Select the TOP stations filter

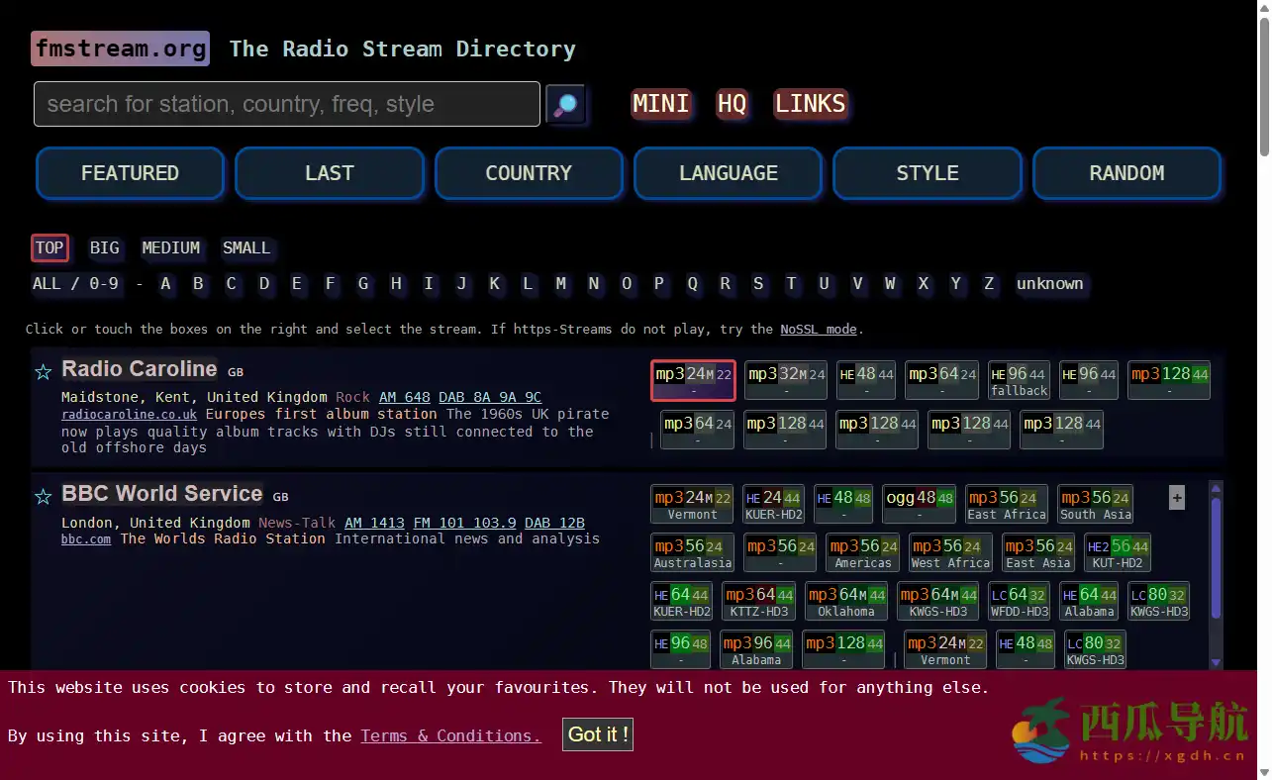pos(49,248)
